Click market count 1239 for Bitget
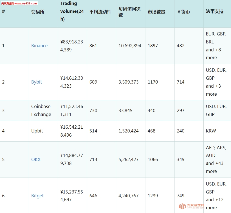 pos(153,196)
